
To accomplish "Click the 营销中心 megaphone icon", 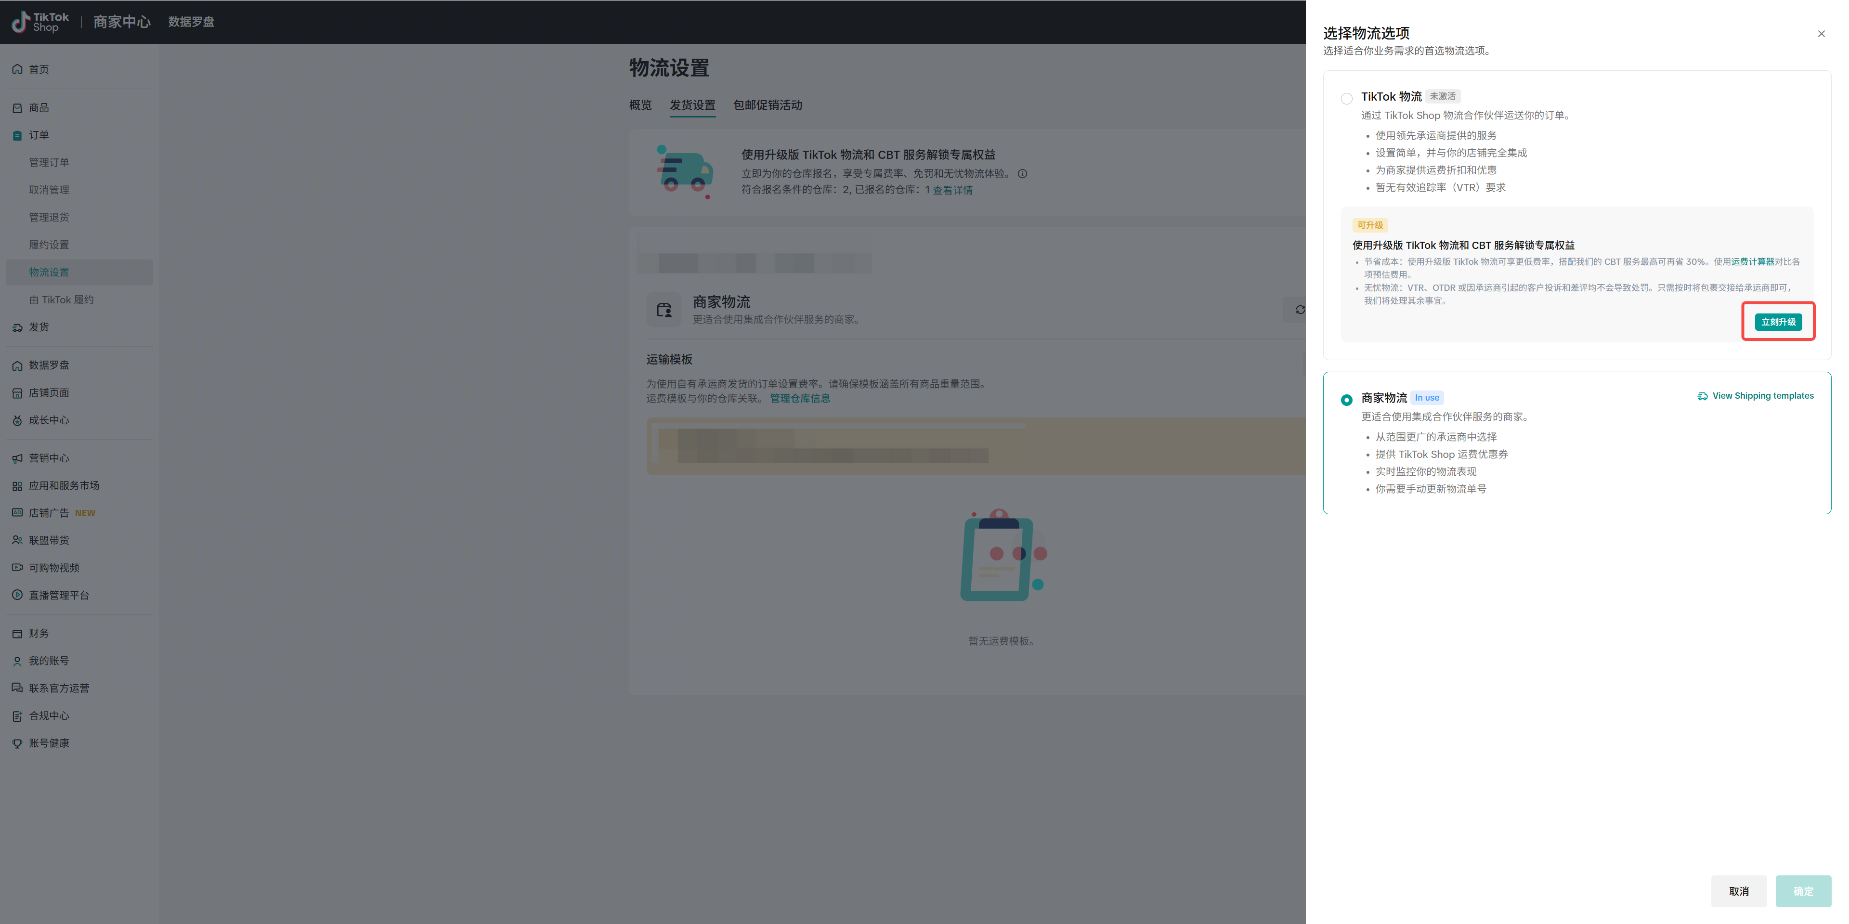I will click(17, 458).
